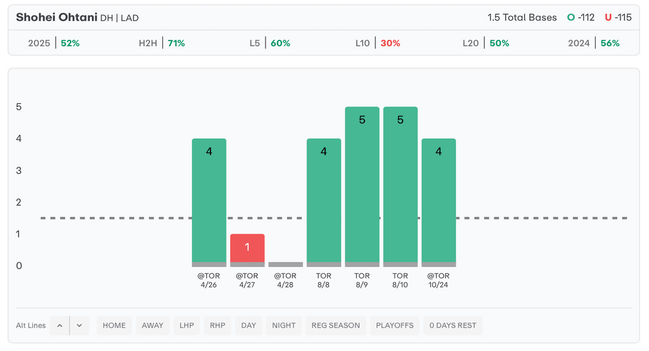Screen dimensions: 649x351
Task: Open the 2024 season 56% split
Action: pos(594,43)
